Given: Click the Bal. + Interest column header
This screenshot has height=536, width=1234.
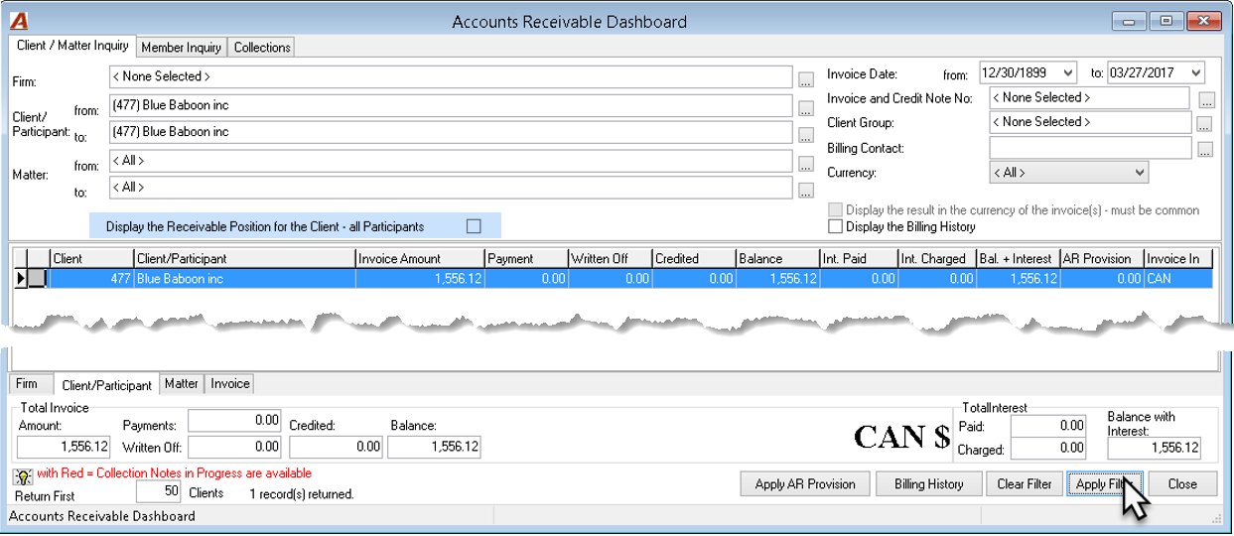Looking at the screenshot, I should click(x=1018, y=259).
